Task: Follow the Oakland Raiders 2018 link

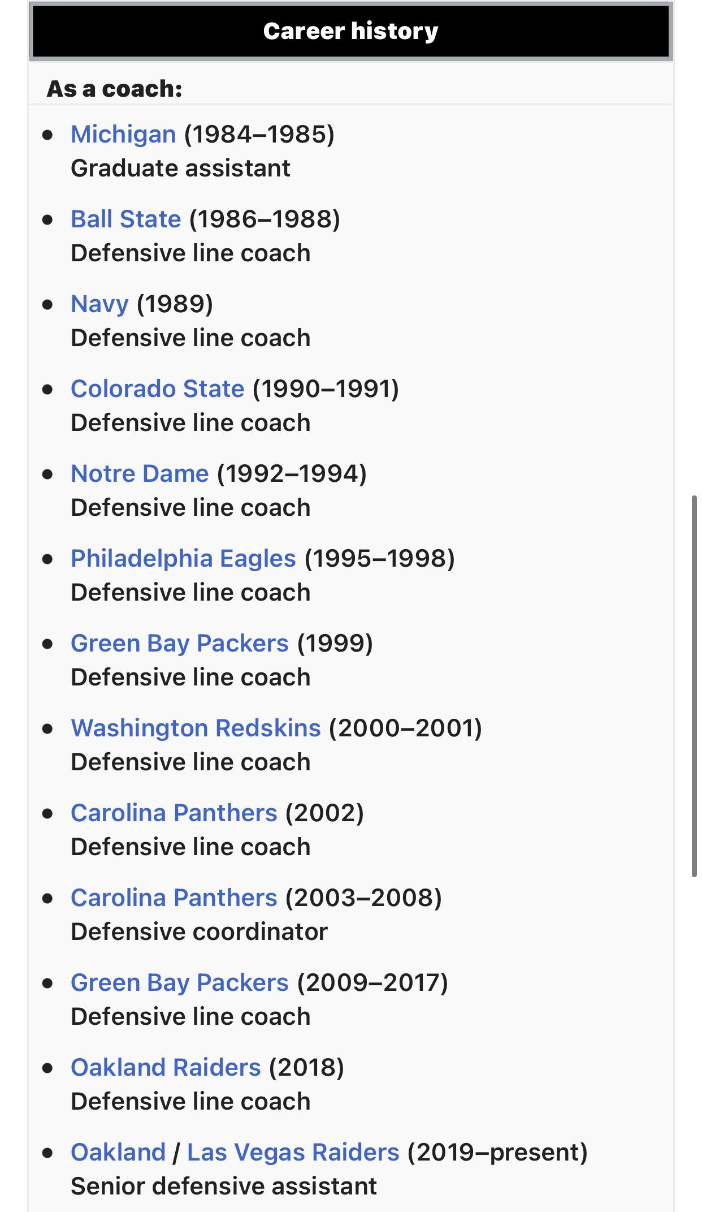Action: pyautogui.click(x=166, y=1068)
